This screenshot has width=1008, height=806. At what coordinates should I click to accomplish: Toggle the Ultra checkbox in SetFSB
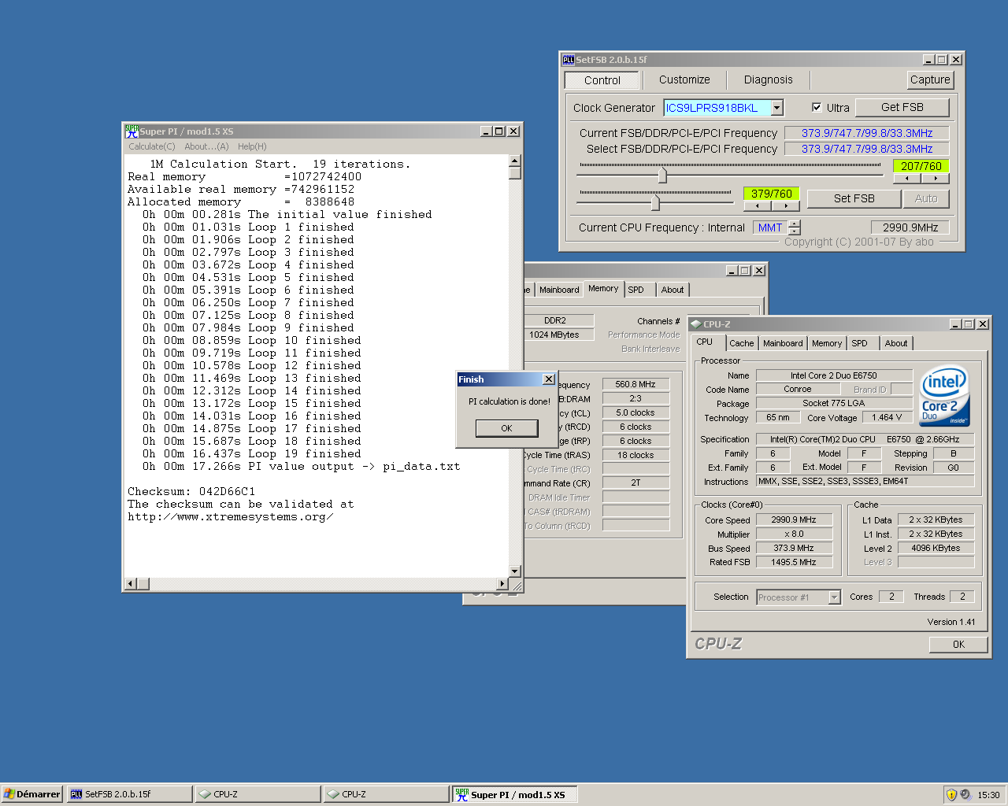pos(817,108)
